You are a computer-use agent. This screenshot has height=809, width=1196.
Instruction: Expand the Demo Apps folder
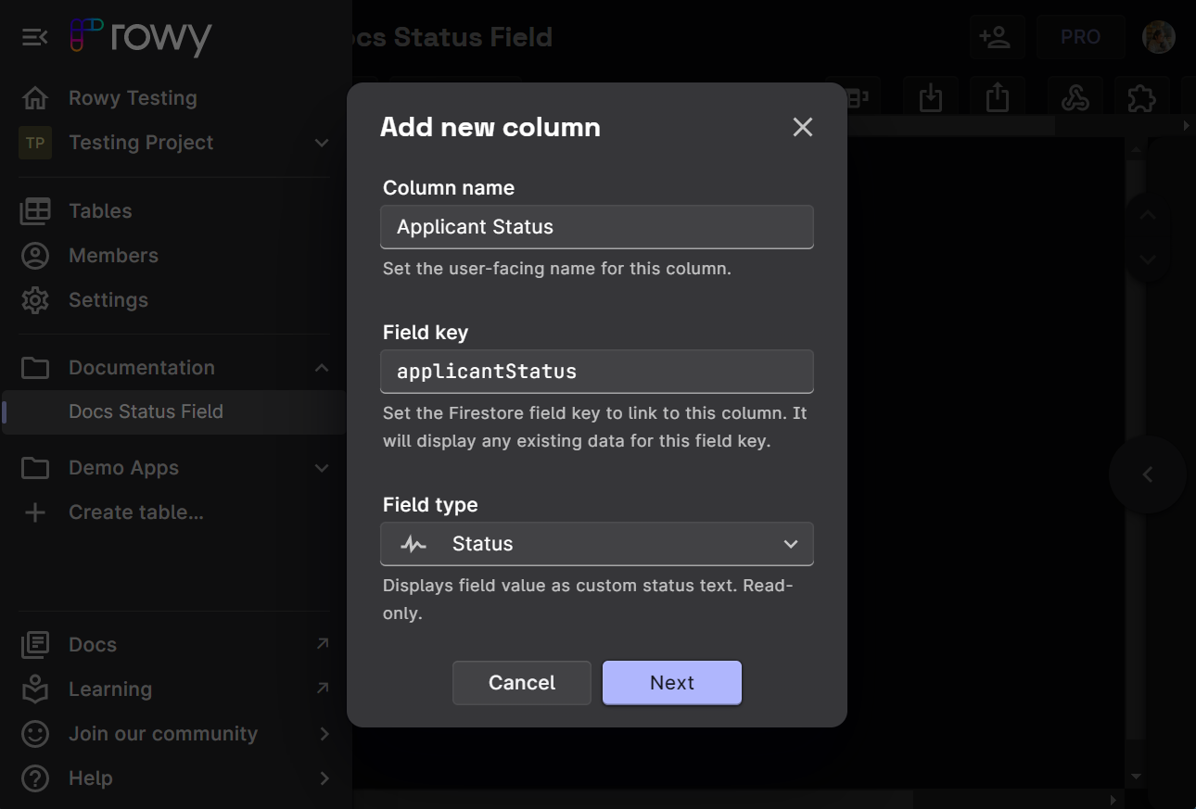pos(321,468)
